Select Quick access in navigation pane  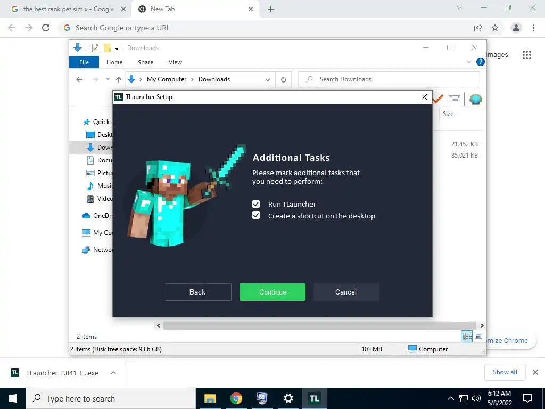(97, 122)
